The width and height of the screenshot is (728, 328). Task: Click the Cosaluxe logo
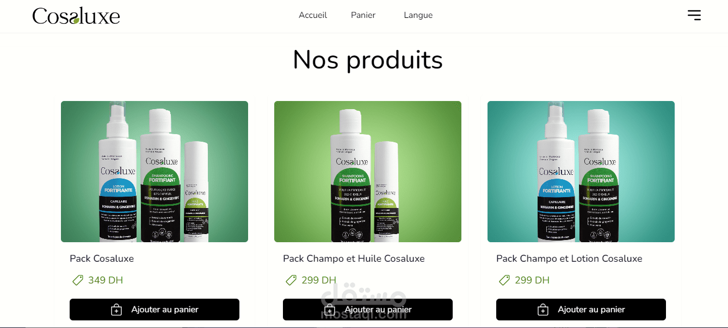(x=76, y=16)
